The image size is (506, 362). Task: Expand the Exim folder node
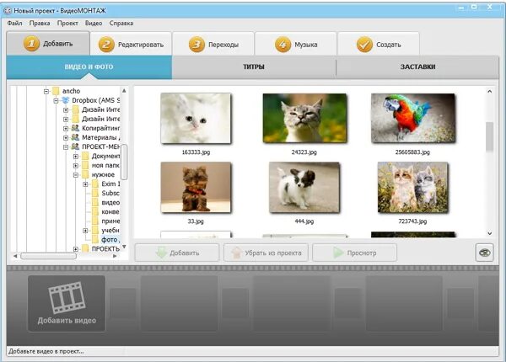pos(85,184)
